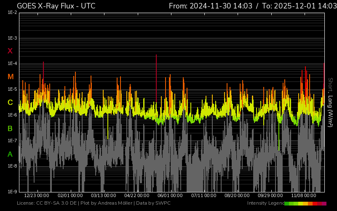Viewport: 337px width, 211px height.
Task: Select the 11/08 00:00 time axis label
Action: pyautogui.click(x=304, y=195)
